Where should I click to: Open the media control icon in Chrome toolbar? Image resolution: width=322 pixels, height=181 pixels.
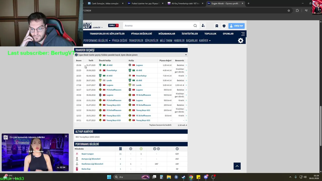coord(306,11)
